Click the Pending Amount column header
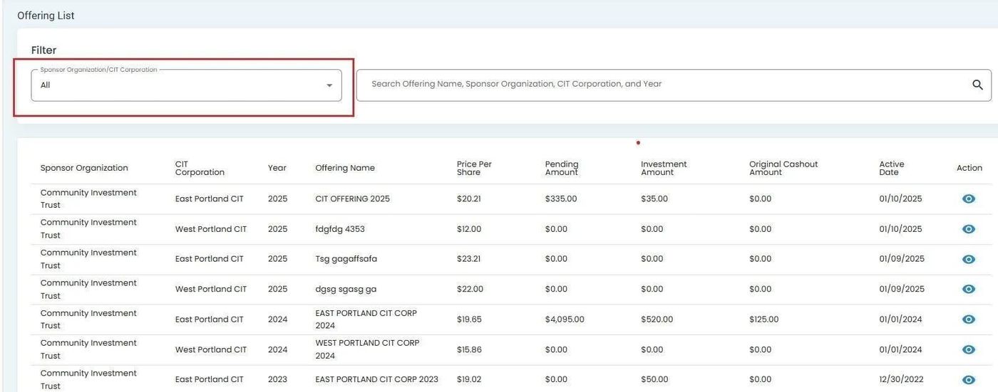 pyautogui.click(x=562, y=169)
